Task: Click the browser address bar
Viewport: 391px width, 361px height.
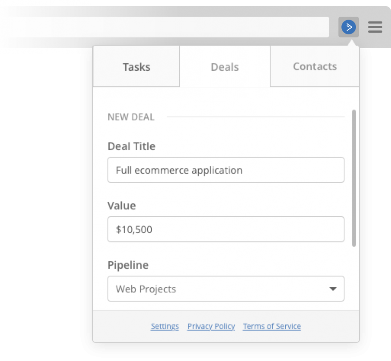Action: (x=168, y=27)
